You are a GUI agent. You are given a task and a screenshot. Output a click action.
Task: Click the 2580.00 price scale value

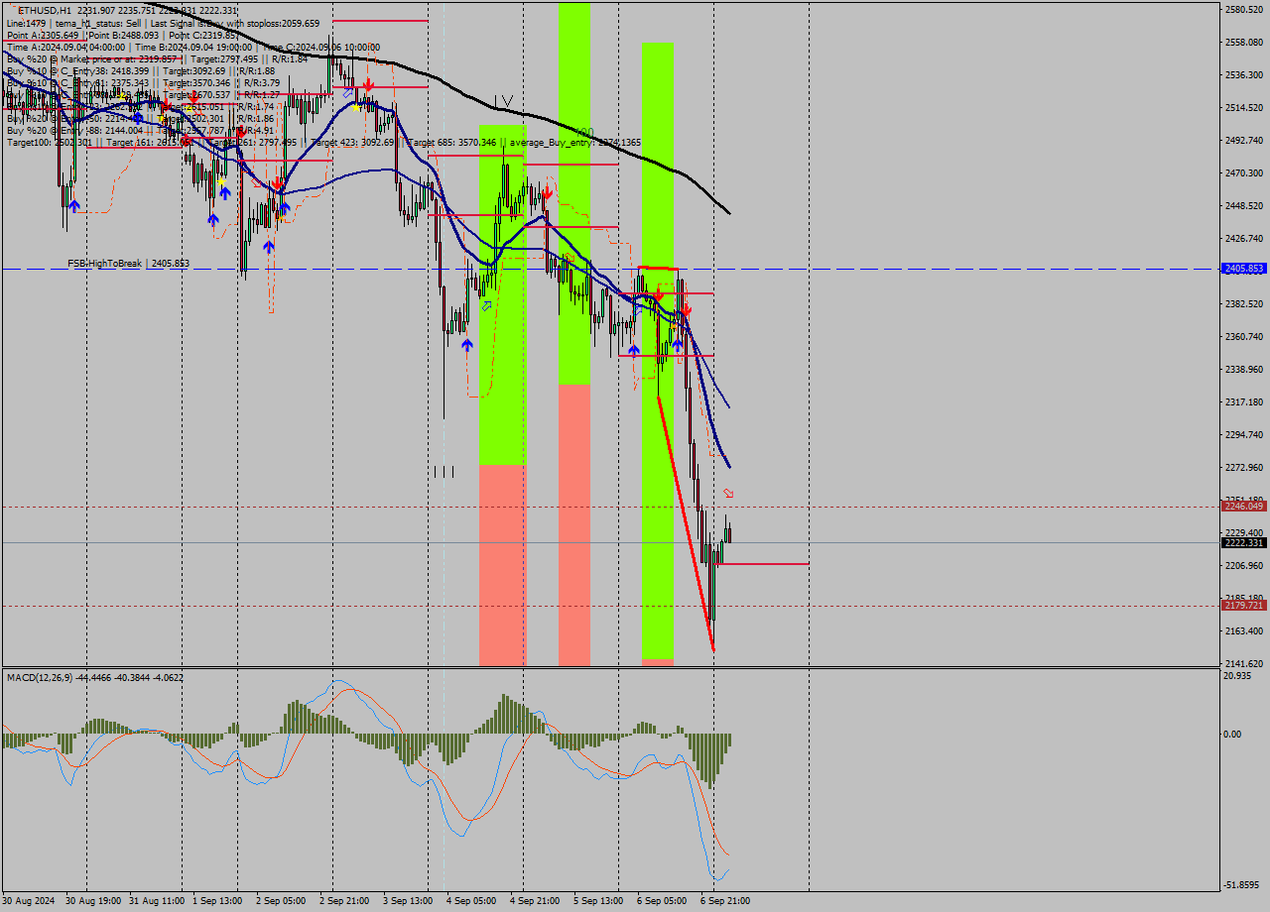[x=1244, y=10]
